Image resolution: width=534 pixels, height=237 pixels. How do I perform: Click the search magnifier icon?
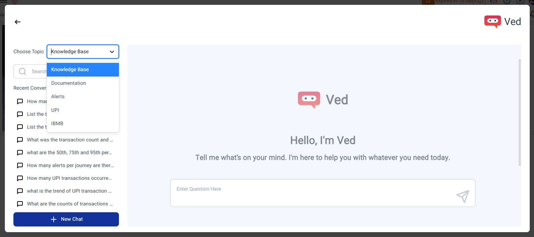point(23,71)
